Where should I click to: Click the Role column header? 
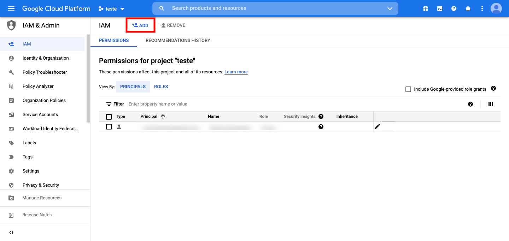coord(264,116)
